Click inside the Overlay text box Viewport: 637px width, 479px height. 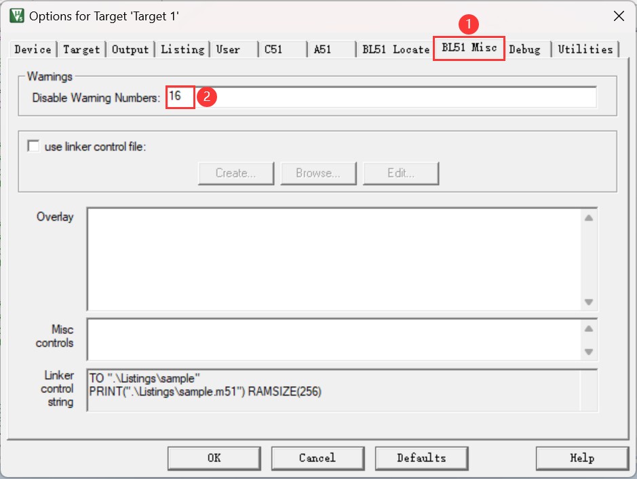tap(334, 259)
